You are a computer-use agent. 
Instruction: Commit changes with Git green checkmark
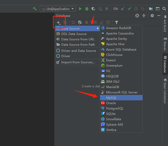pos(129,9)
